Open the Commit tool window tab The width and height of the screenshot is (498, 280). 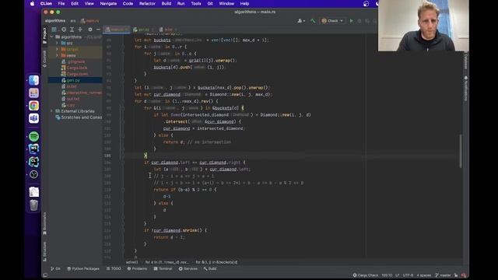pyautogui.click(x=44, y=59)
